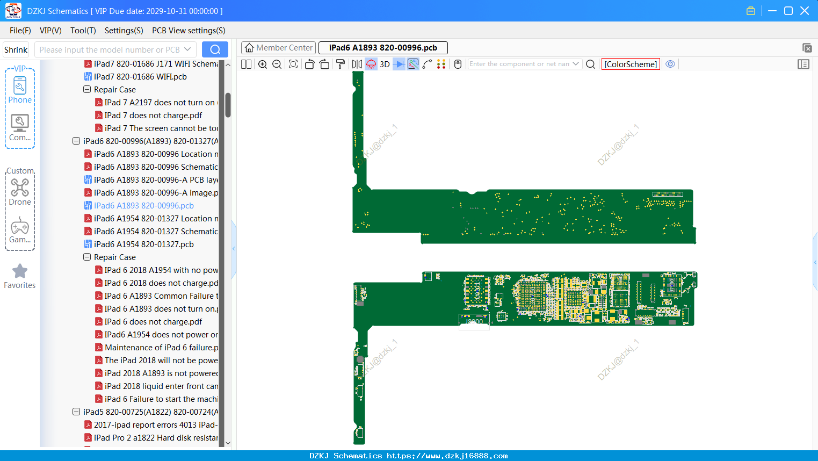Click the Shrink button
Viewport: 818px width, 461px height.
[16, 49]
